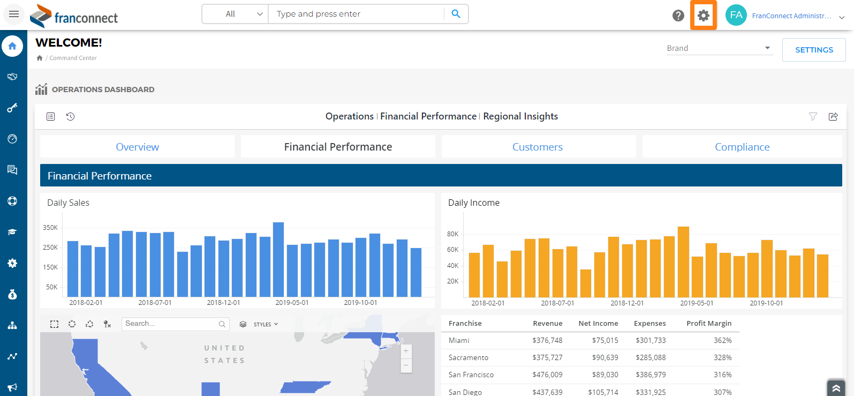
Task: Select the lasso selection map tool
Action: pos(89,324)
